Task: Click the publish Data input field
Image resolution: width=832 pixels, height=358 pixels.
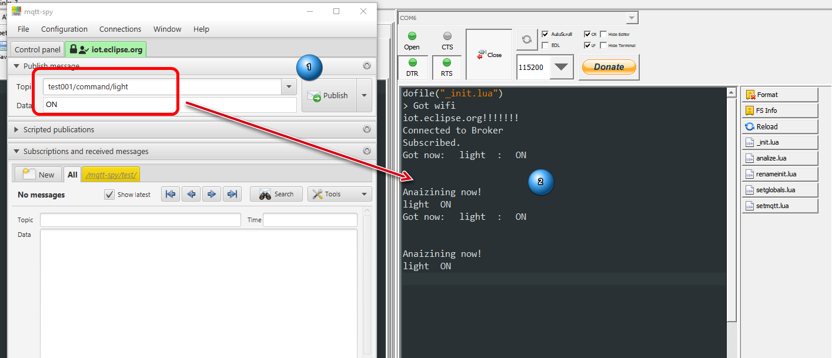Action: 170,105
